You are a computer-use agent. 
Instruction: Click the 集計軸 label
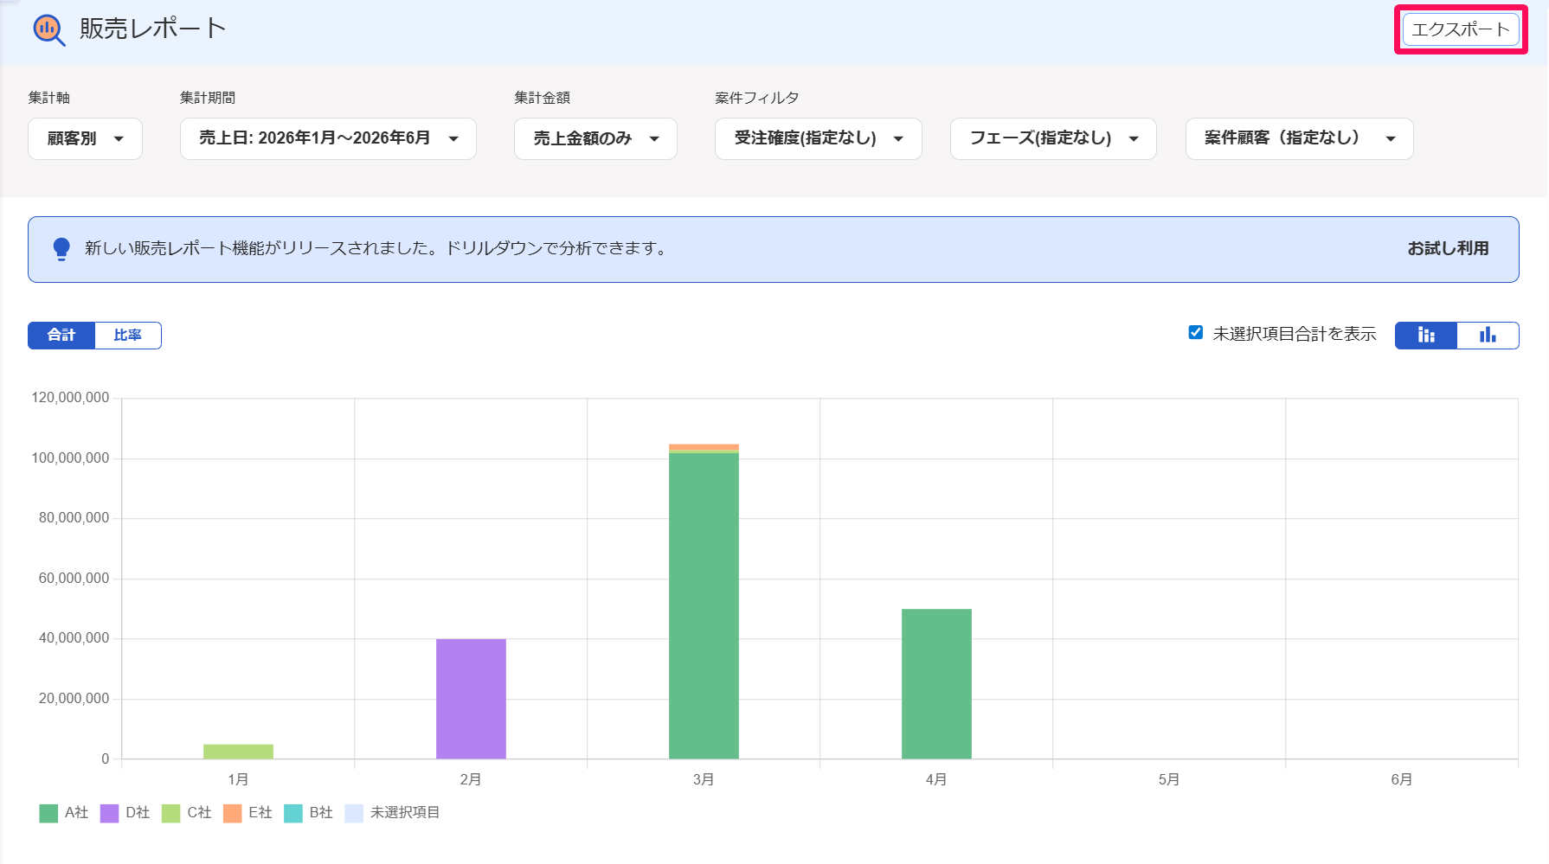tap(49, 98)
